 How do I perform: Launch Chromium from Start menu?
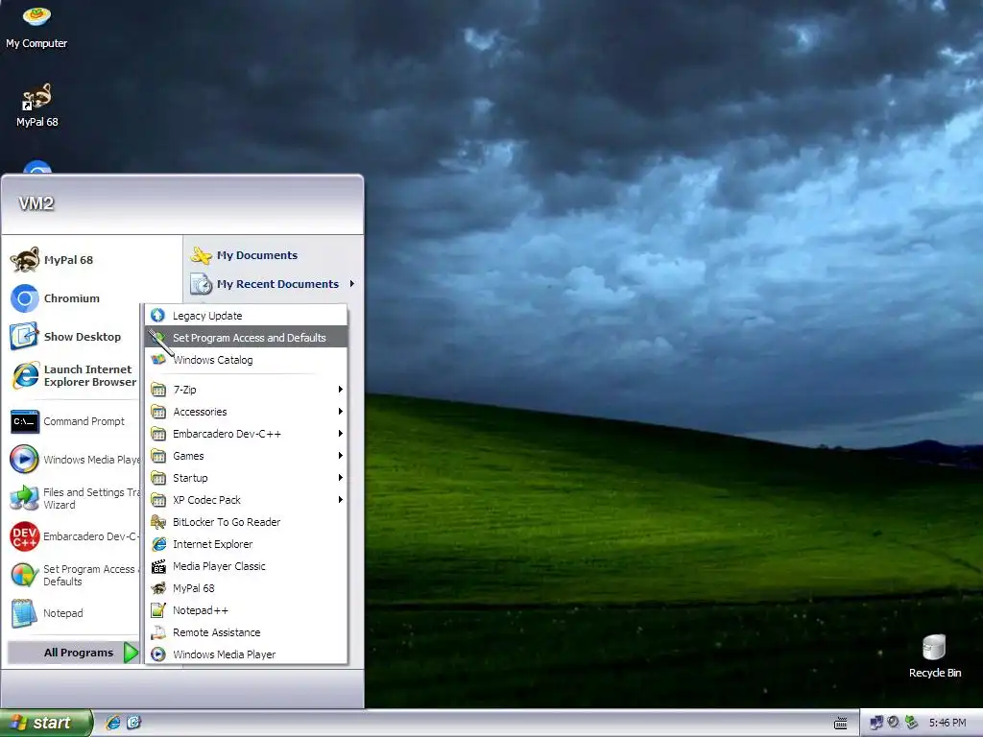coord(71,298)
